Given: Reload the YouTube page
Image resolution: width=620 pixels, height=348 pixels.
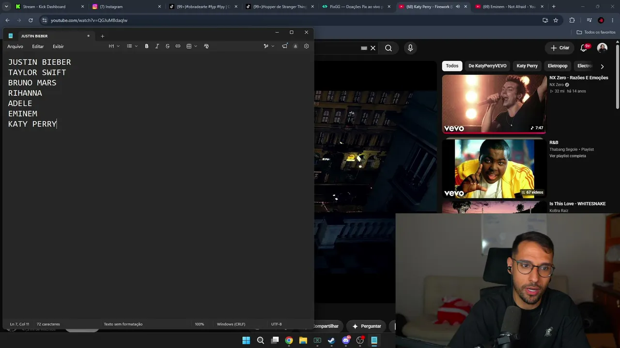Looking at the screenshot, I should pyautogui.click(x=31, y=20).
